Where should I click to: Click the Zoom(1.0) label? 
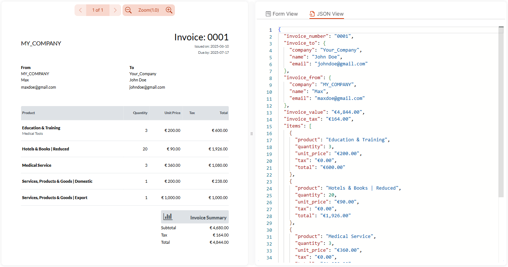coord(149,10)
